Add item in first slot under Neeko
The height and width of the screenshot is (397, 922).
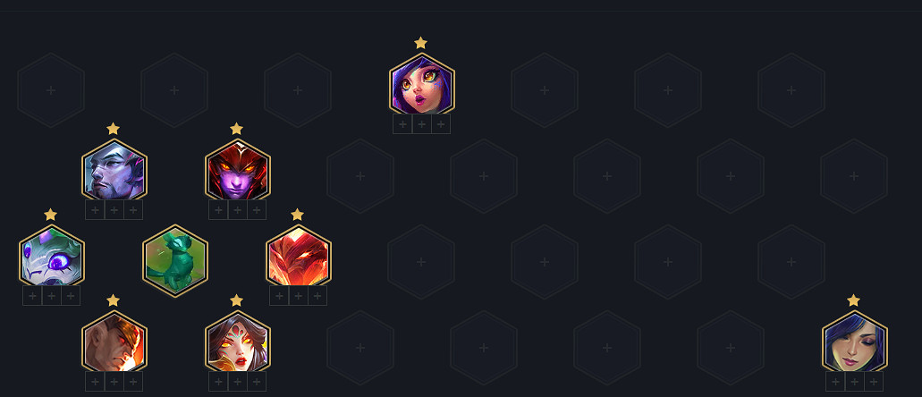click(402, 124)
